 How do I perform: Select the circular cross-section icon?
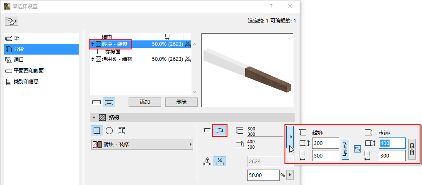pos(109,131)
